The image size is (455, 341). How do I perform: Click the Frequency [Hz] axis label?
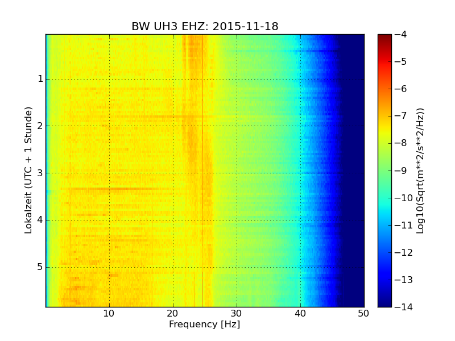pyautogui.click(x=205, y=324)
